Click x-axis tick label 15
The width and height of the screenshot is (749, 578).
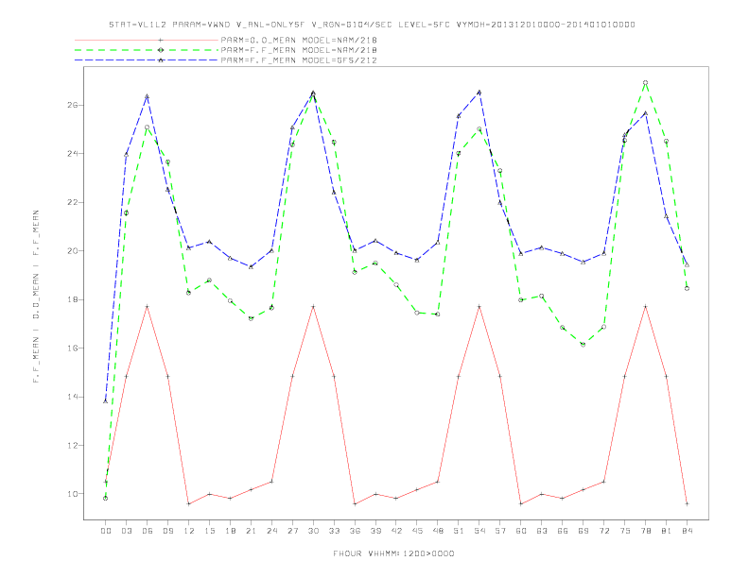pyautogui.click(x=209, y=531)
